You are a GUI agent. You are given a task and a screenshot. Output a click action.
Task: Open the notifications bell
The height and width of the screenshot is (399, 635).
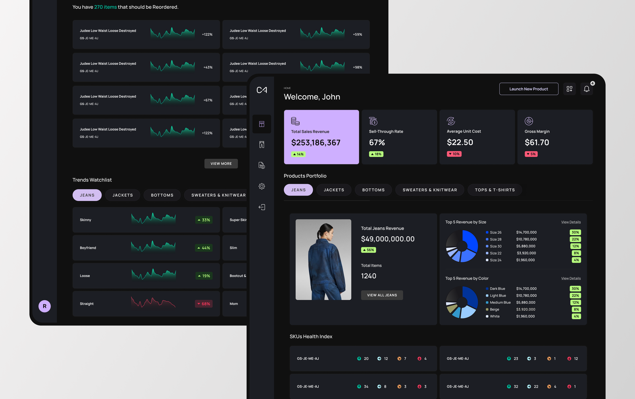click(587, 89)
